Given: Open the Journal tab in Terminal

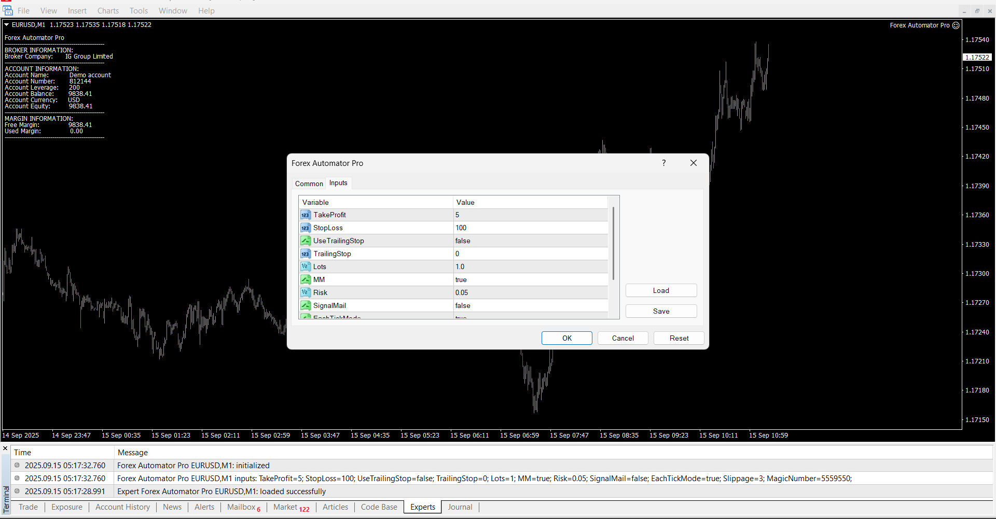Looking at the screenshot, I should click(x=460, y=507).
